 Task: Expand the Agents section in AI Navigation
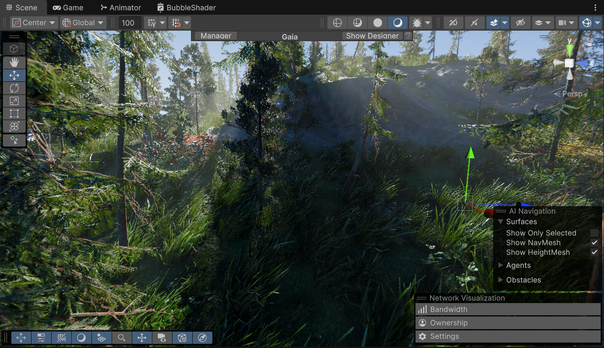click(x=500, y=265)
